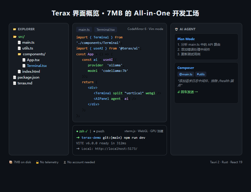Open the http://localhost:5173/ link in terminal

click(x=116, y=149)
